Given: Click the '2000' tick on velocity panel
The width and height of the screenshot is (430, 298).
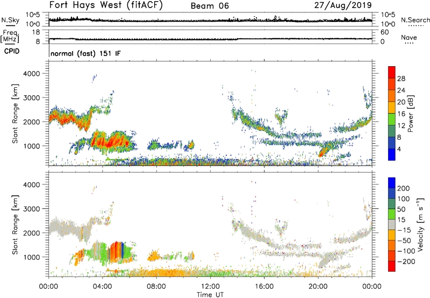Looking at the screenshot, I should point(32,233).
